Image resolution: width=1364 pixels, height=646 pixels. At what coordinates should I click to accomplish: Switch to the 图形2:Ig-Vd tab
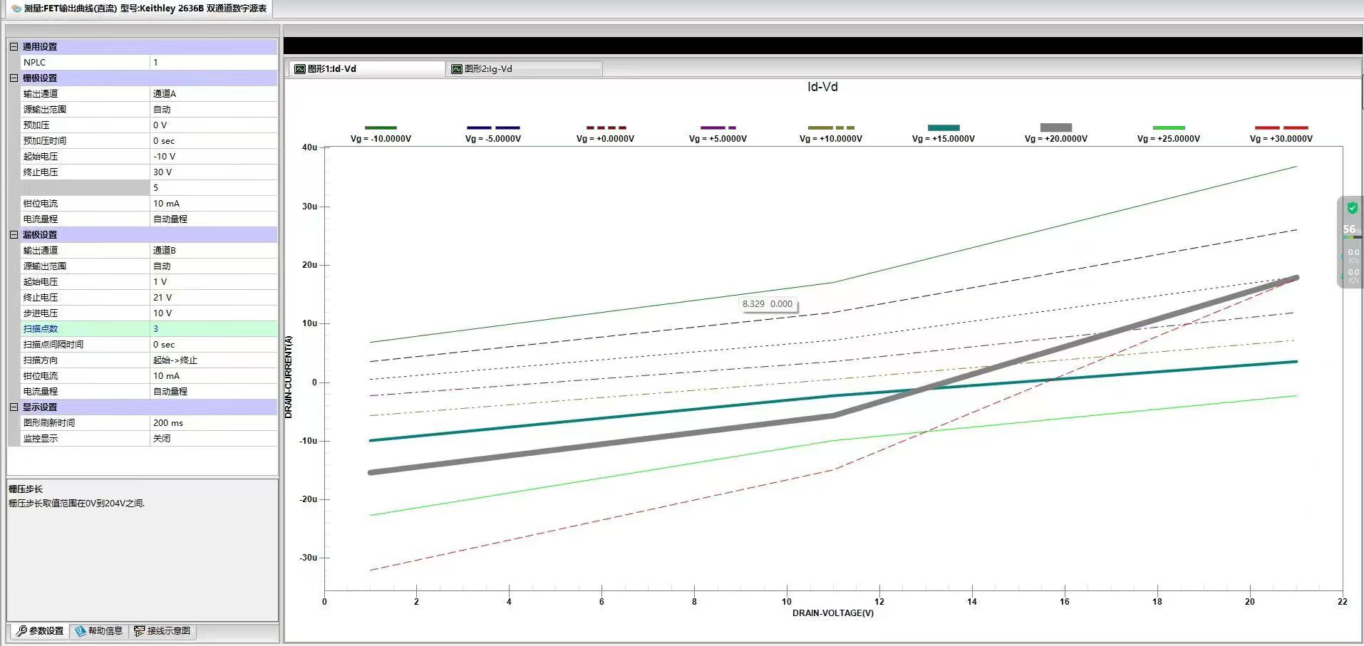pyautogui.click(x=488, y=69)
